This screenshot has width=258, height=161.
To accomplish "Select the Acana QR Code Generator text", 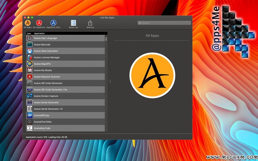I will pyautogui.click(x=48, y=83).
